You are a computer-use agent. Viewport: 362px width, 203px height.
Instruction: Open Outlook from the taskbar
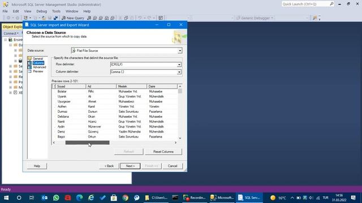tap(44, 198)
